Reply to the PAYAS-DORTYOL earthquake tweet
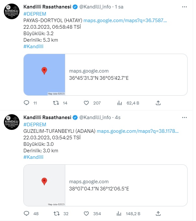196x221 pixels. click(x=26, y=103)
